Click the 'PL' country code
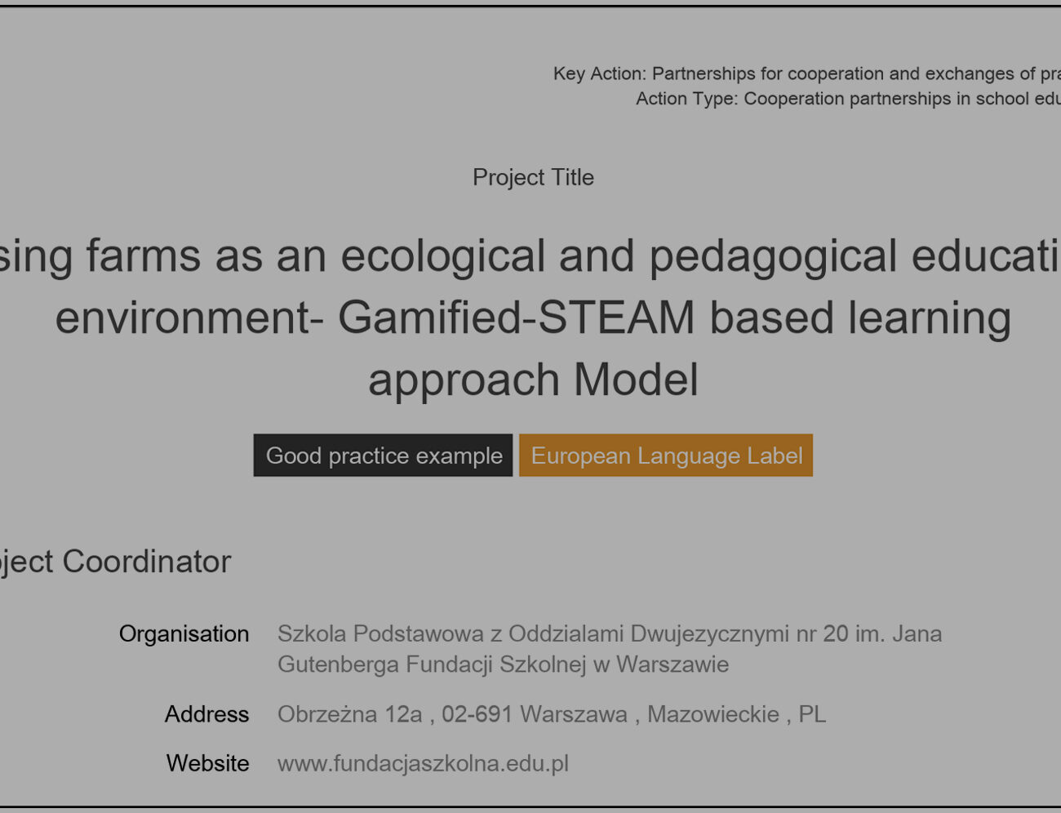This screenshot has width=1061, height=813. coord(812,714)
